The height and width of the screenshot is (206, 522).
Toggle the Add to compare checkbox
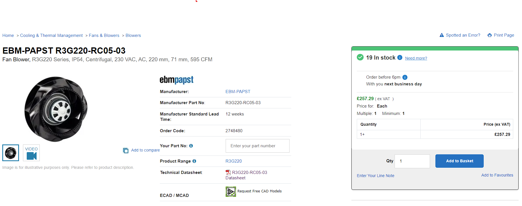[126, 150]
